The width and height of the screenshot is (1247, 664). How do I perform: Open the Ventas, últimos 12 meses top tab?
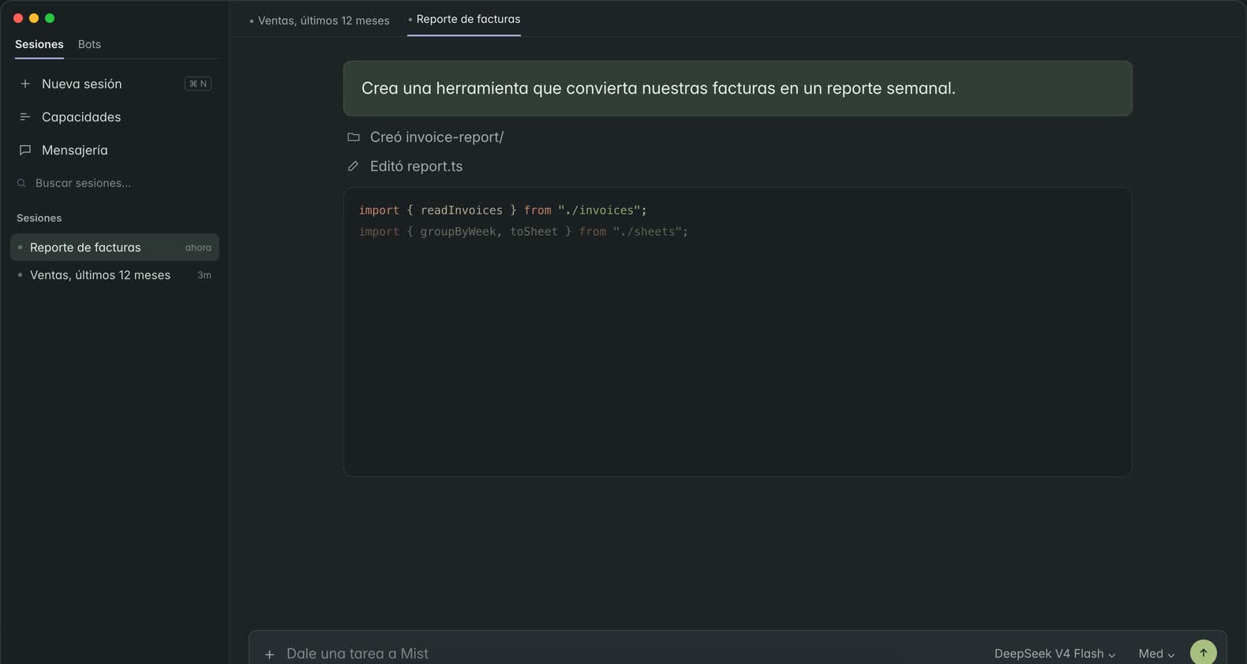(320, 21)
